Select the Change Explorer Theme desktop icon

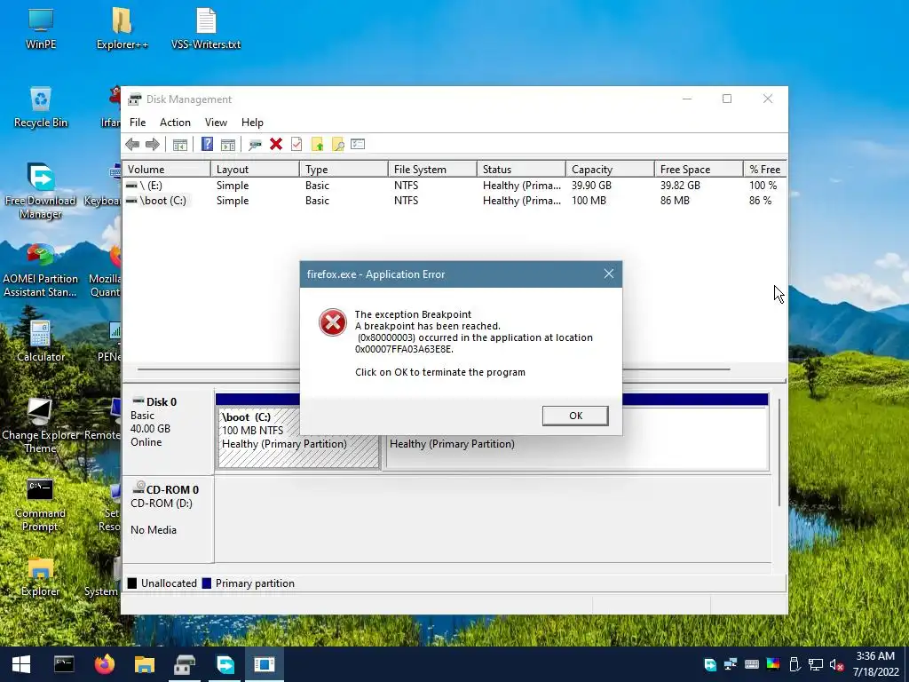pyautogui.click(x=41, y=425)
